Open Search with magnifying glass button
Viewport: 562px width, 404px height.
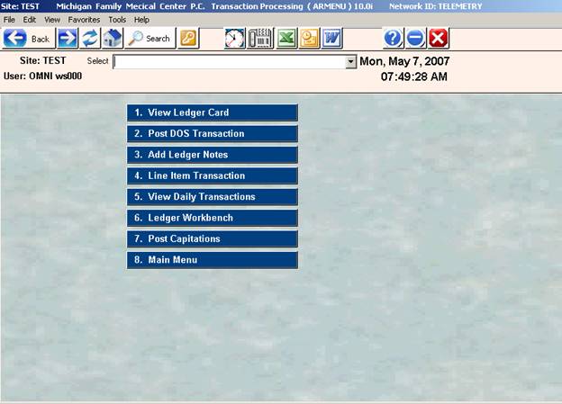coord(150,39)
